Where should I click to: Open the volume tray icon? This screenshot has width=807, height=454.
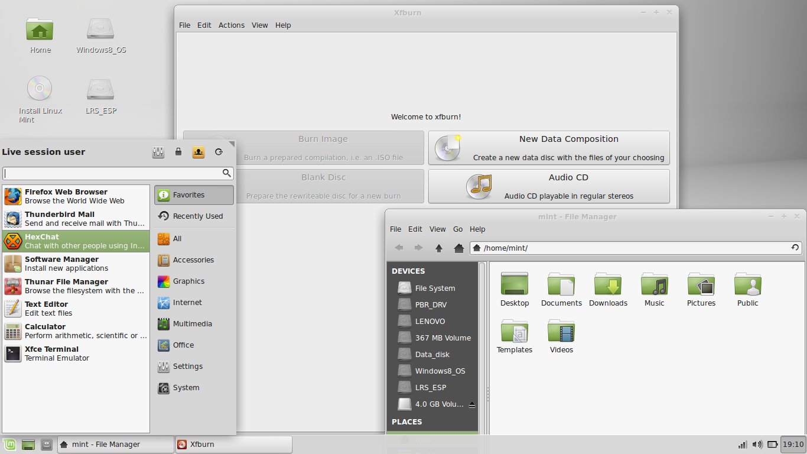point(757,445)
